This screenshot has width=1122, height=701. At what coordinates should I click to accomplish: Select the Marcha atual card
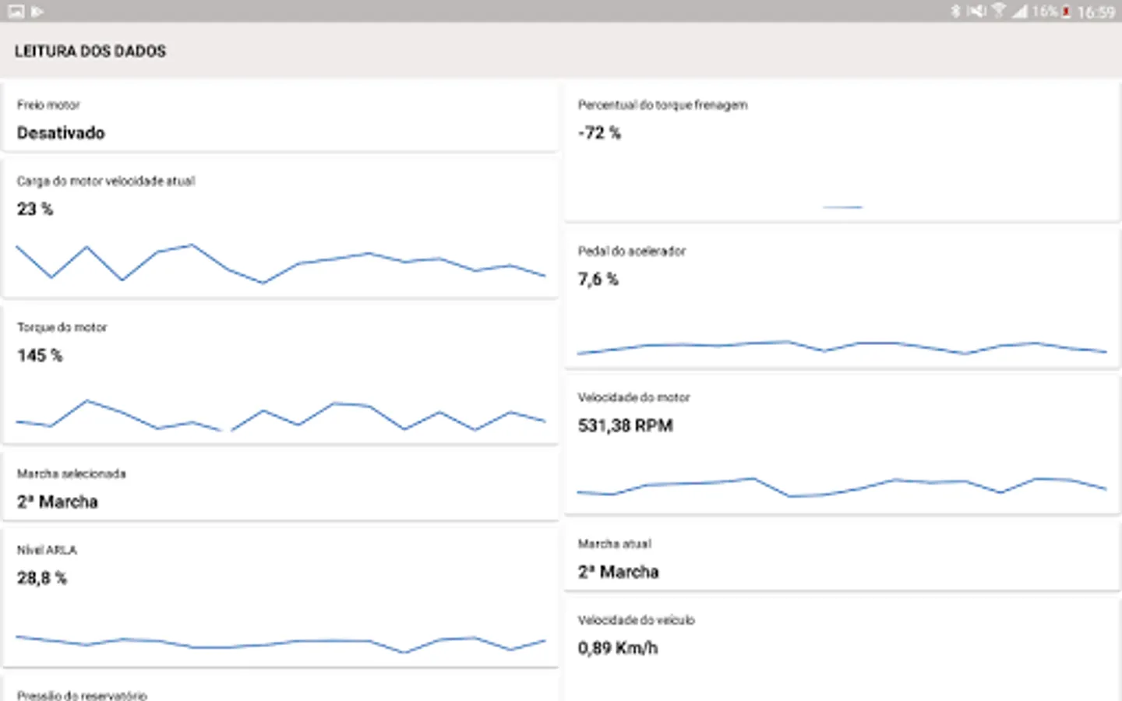[x=842, y=558]
